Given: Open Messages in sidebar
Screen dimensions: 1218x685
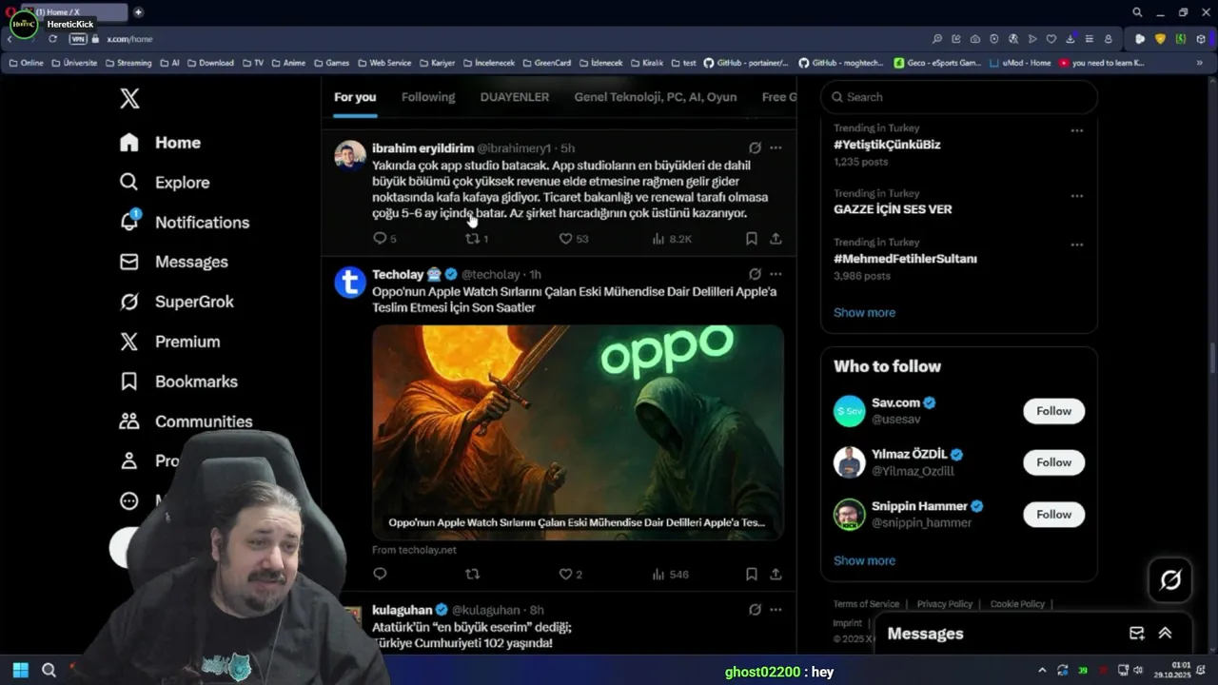Looking at the screenshot, I should coord(173,262).
